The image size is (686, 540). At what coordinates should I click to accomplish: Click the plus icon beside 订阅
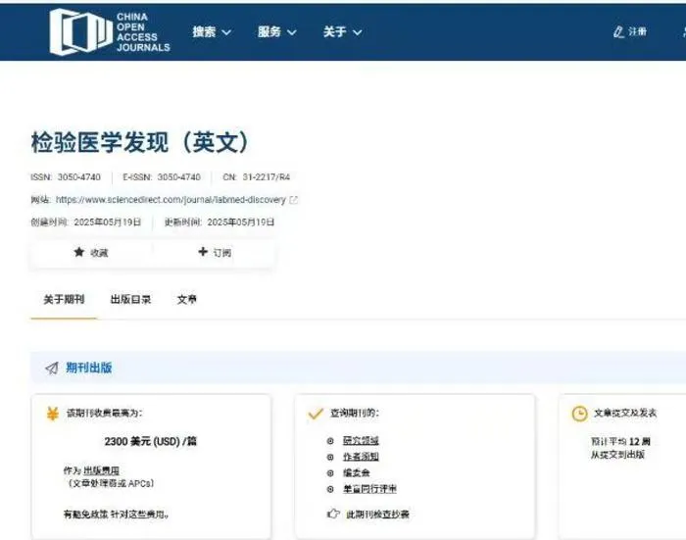(203, 252)
